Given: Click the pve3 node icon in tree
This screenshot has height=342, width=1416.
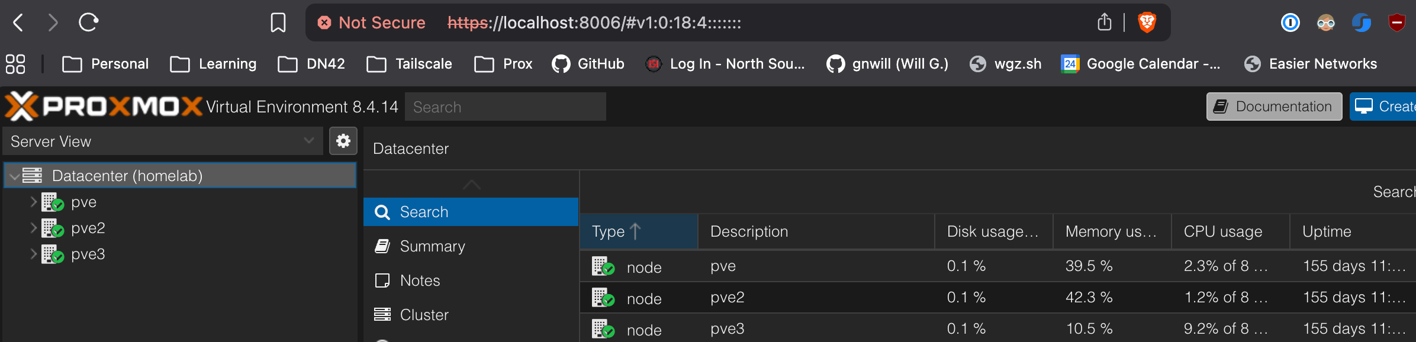Looking at the screenshot, I should 53,254.
